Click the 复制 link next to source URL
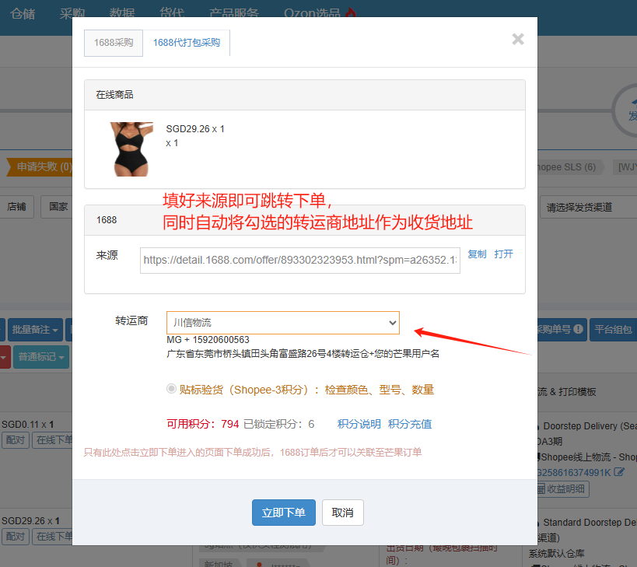 (x=477, y=254)
